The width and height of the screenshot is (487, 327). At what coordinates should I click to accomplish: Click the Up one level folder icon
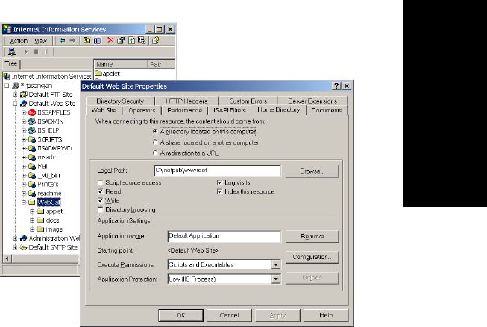[87, 41]
